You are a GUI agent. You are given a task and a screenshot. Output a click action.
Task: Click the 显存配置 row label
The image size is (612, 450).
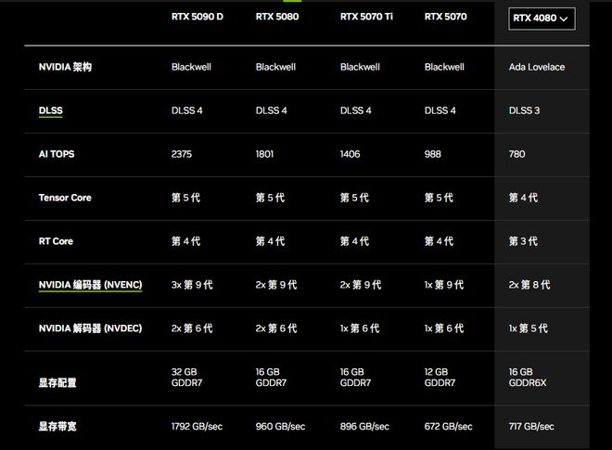[57, 382]
